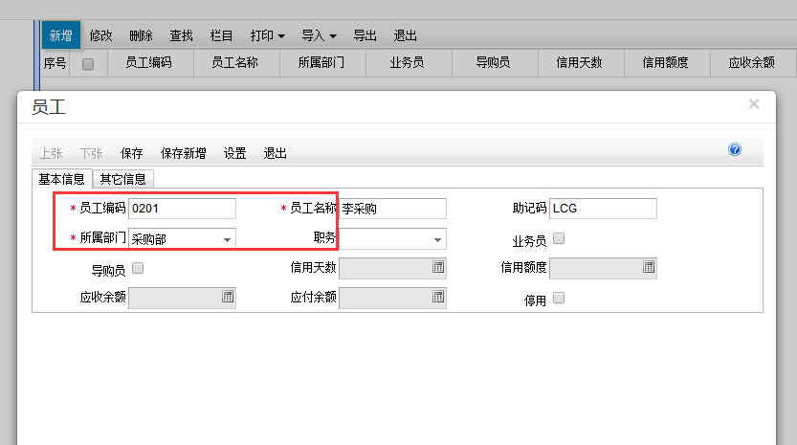The width and height of the screenshot is (797, 445).
Task: Open the 职务 dropdown list
Action: [437, 239]
